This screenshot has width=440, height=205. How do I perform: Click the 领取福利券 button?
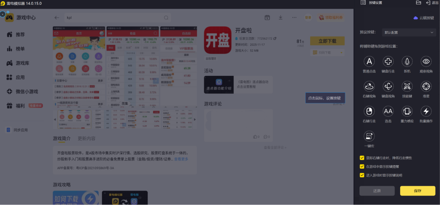pyautogui.click(x=330, y=18)
